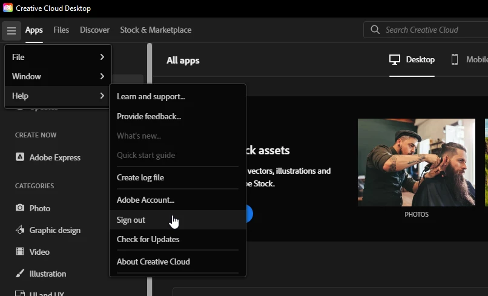Open the Stock & Marketplace tab
Viewport: 488px width, 296px height.
(156, 30)
